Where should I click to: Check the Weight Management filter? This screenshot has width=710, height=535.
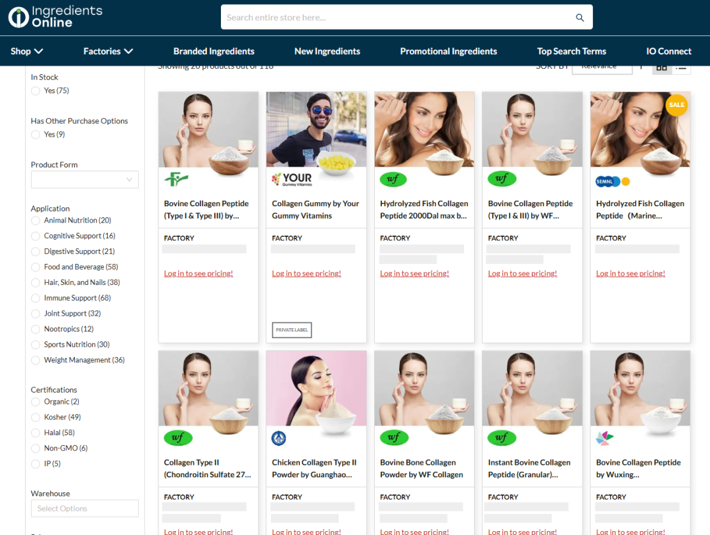(x=35, y=360)
